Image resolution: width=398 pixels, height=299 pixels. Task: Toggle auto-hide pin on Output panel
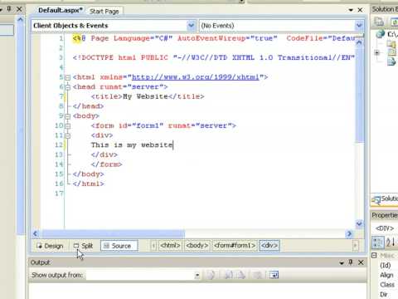[351, 262]
